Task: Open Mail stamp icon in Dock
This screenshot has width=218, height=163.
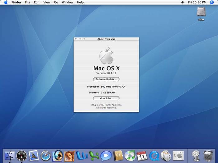Action: click(34, 155)
